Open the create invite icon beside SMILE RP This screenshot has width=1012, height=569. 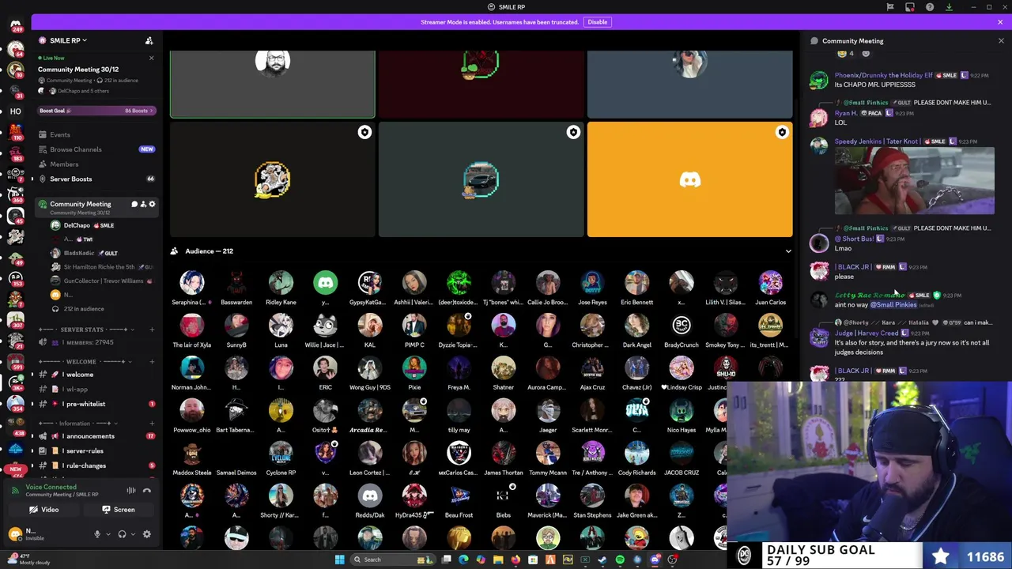pos(149,40)
